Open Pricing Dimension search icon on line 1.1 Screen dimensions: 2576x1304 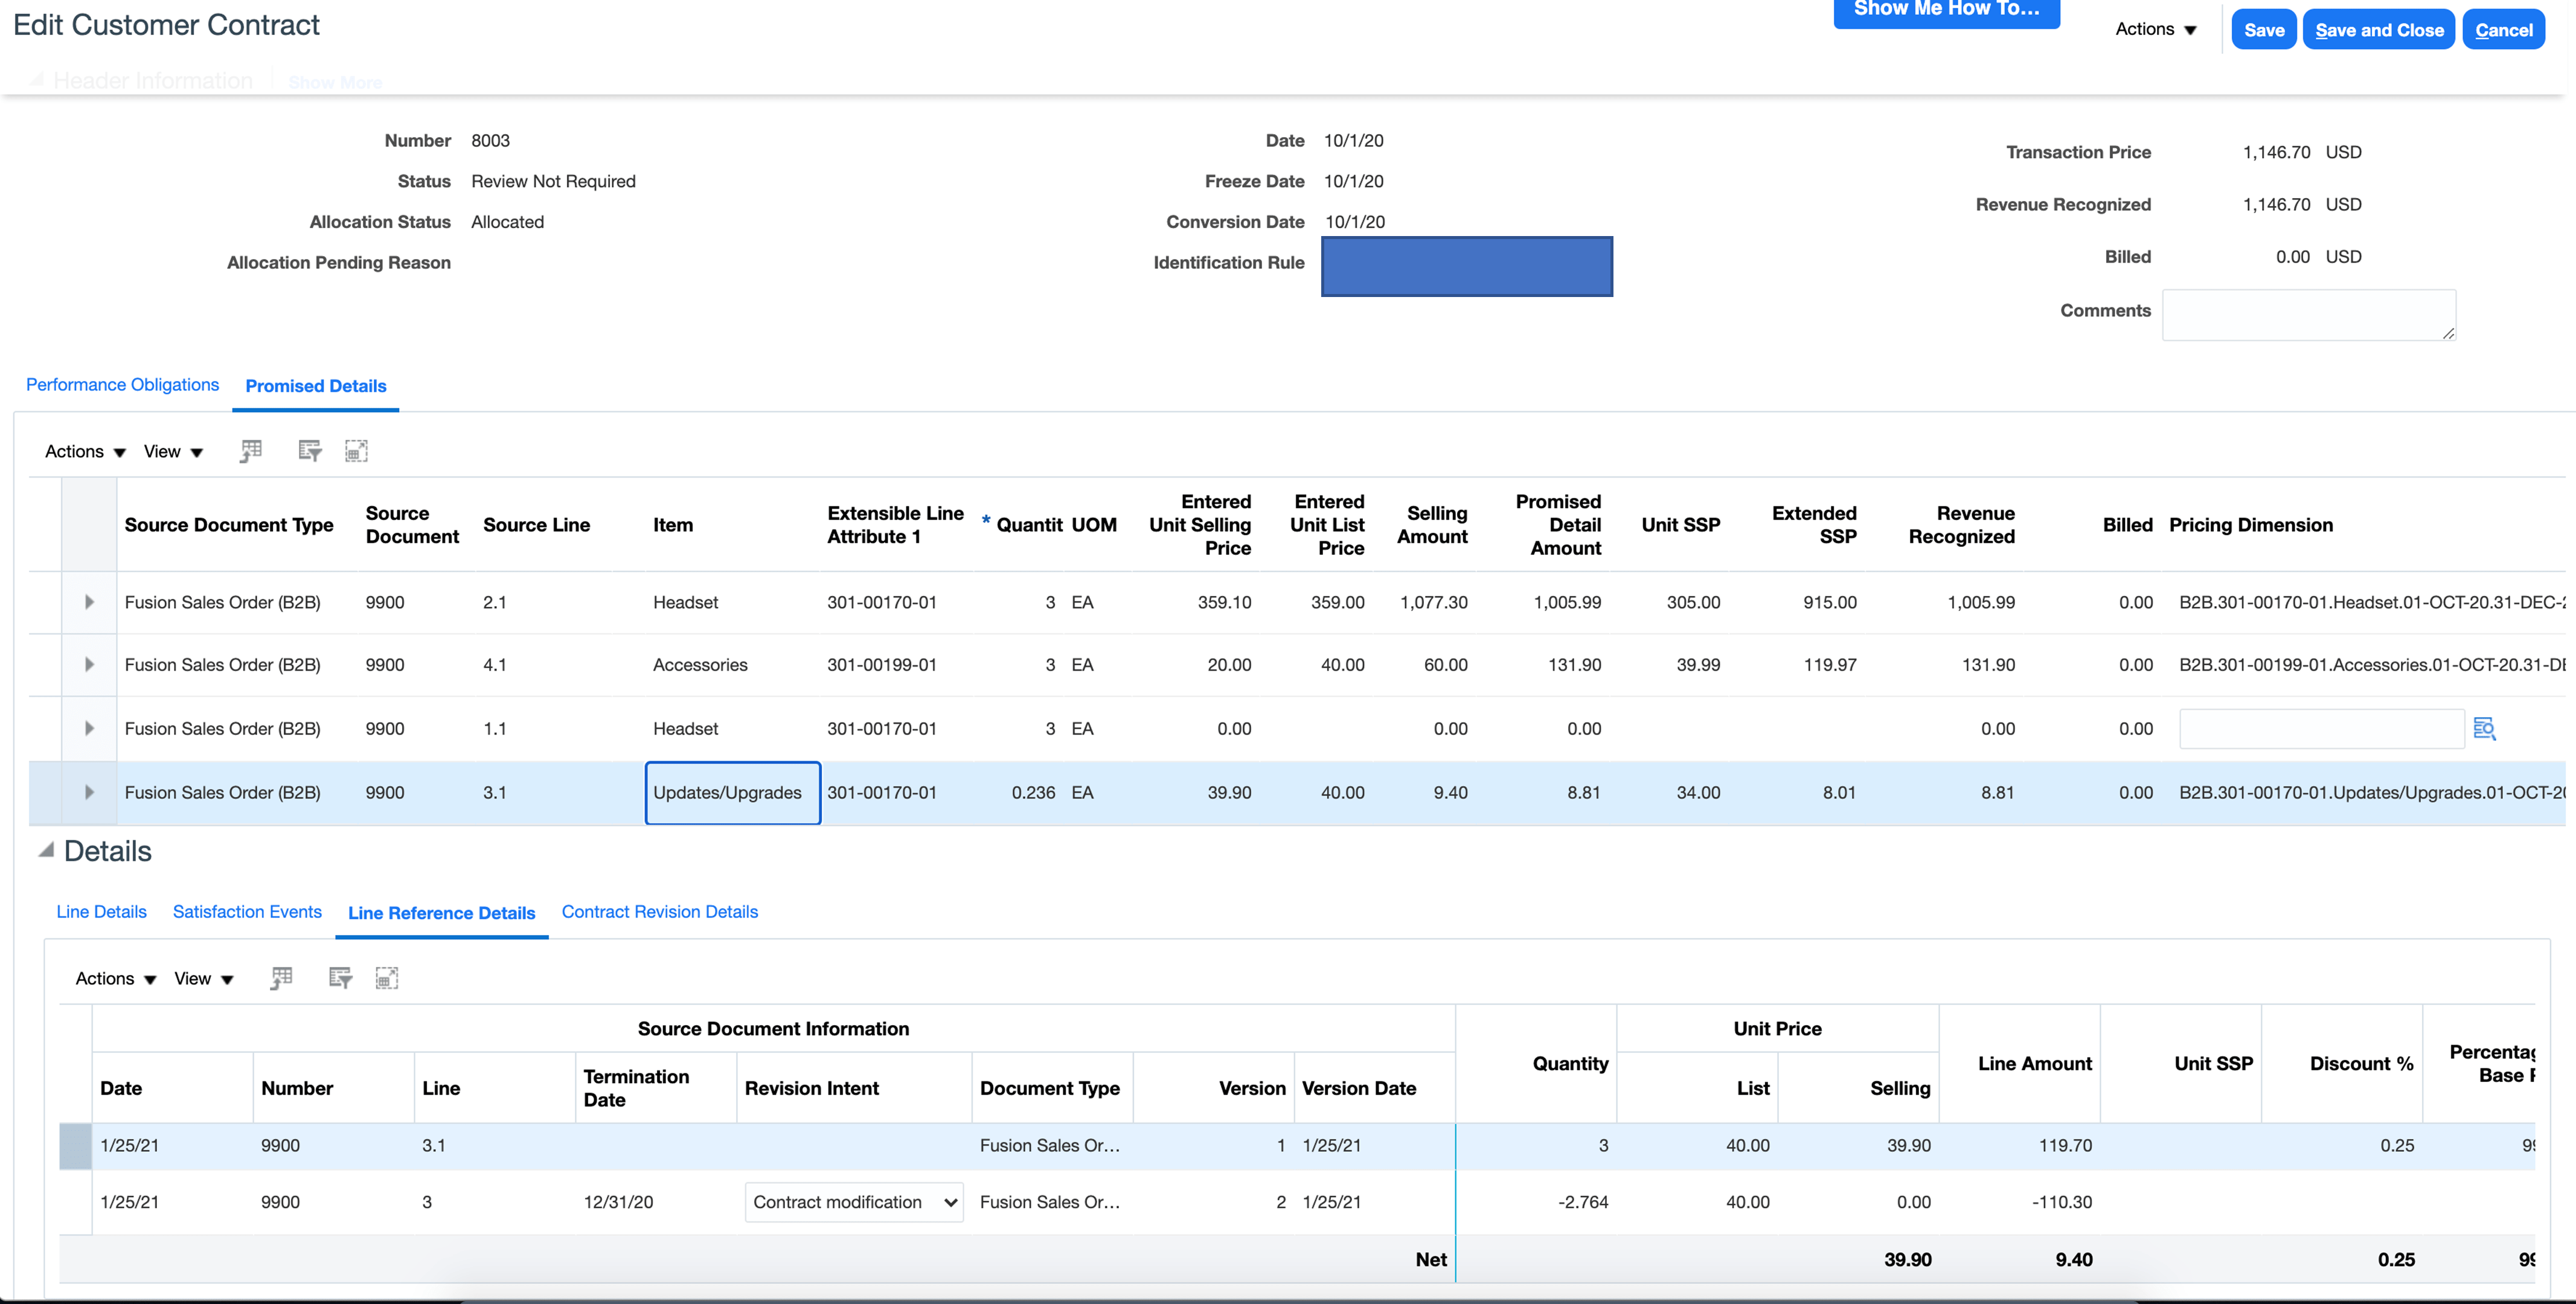click(2484, 729)
